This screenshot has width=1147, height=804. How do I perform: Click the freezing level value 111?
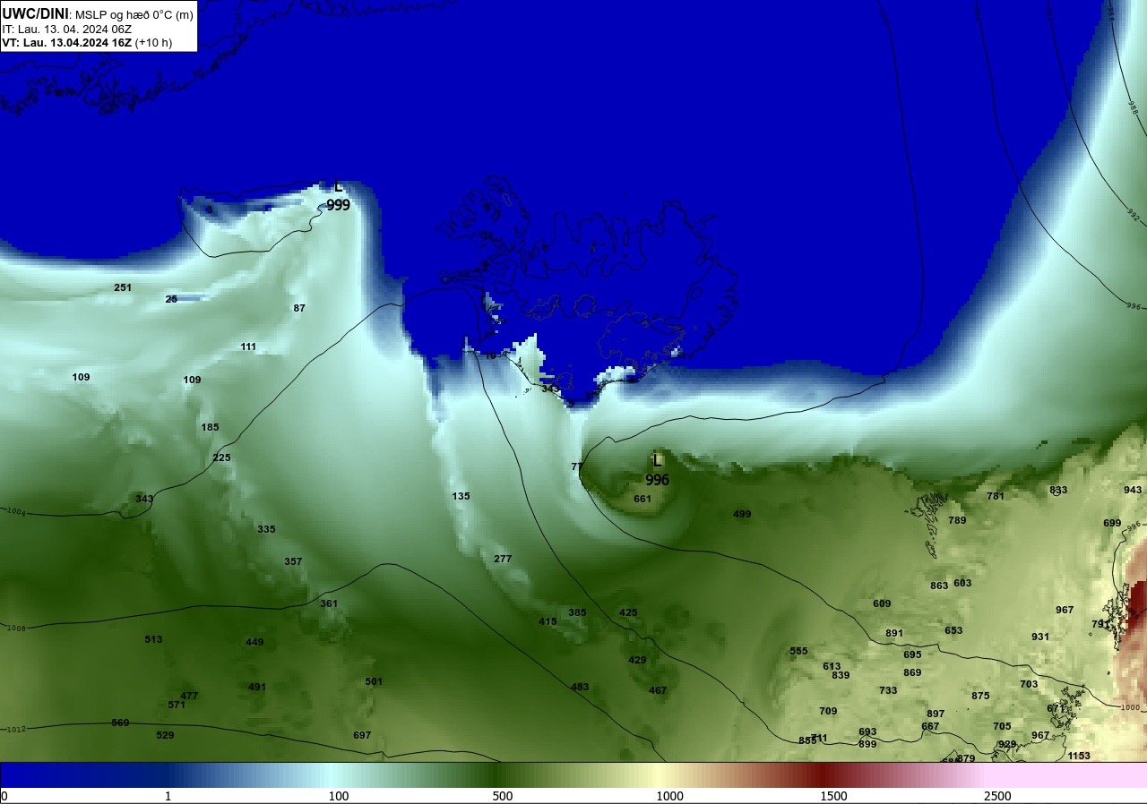click(x=248, y=346)
